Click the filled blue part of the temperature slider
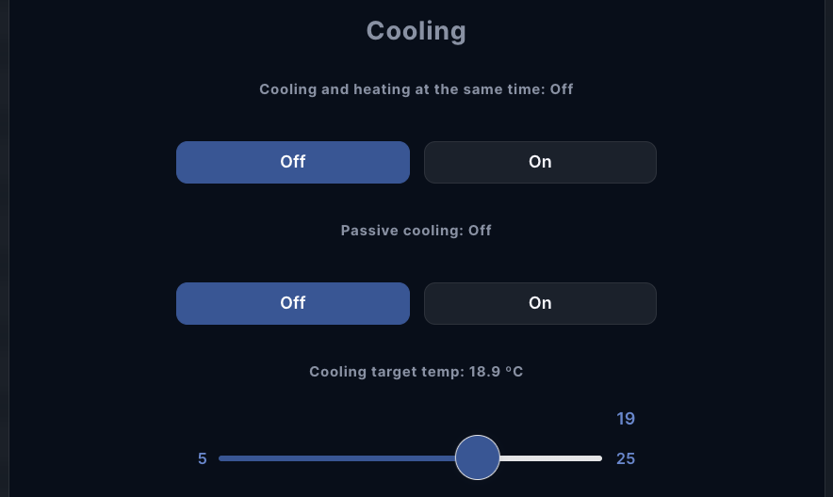This screenshot has width=833, height=497. click(337, 458)
